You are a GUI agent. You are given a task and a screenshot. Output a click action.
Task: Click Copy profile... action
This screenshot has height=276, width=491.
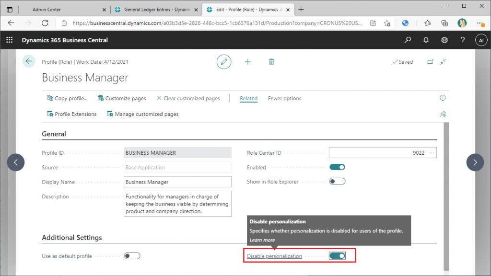67,98
